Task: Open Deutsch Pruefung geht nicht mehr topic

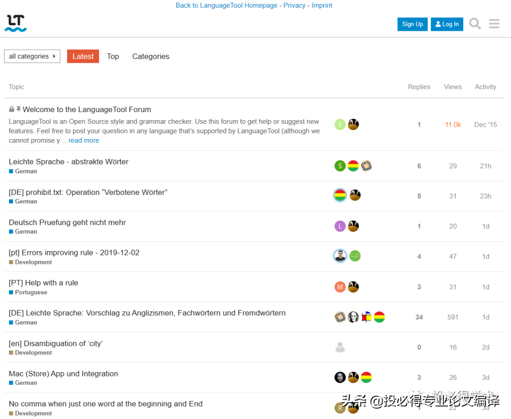Action: point(67,223)
